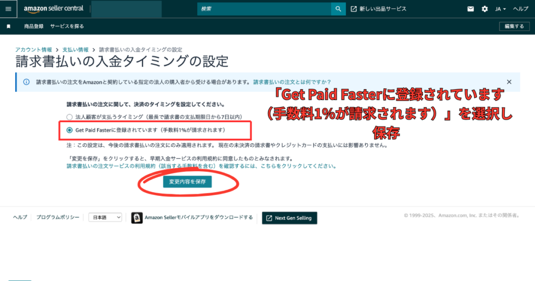This screenshot has width=535, height=281.
Task: Open the 日本語 language selector in the footer
Action: tap(105, 217)
